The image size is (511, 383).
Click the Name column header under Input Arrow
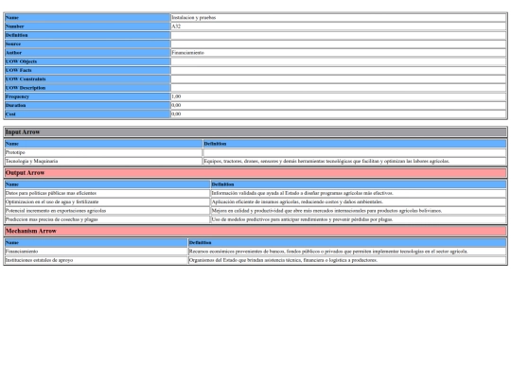(103, 144)
